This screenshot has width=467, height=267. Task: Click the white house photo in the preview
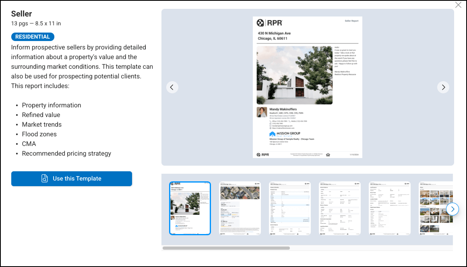(x=295, y=75)
